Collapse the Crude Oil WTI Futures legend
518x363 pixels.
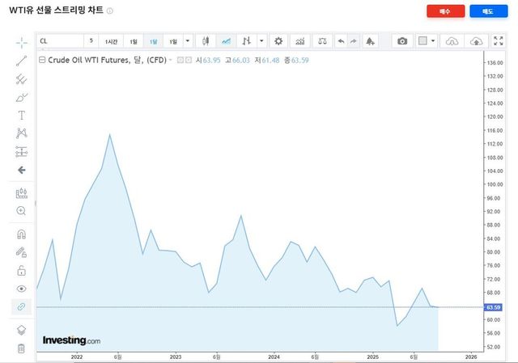(42, 60)
